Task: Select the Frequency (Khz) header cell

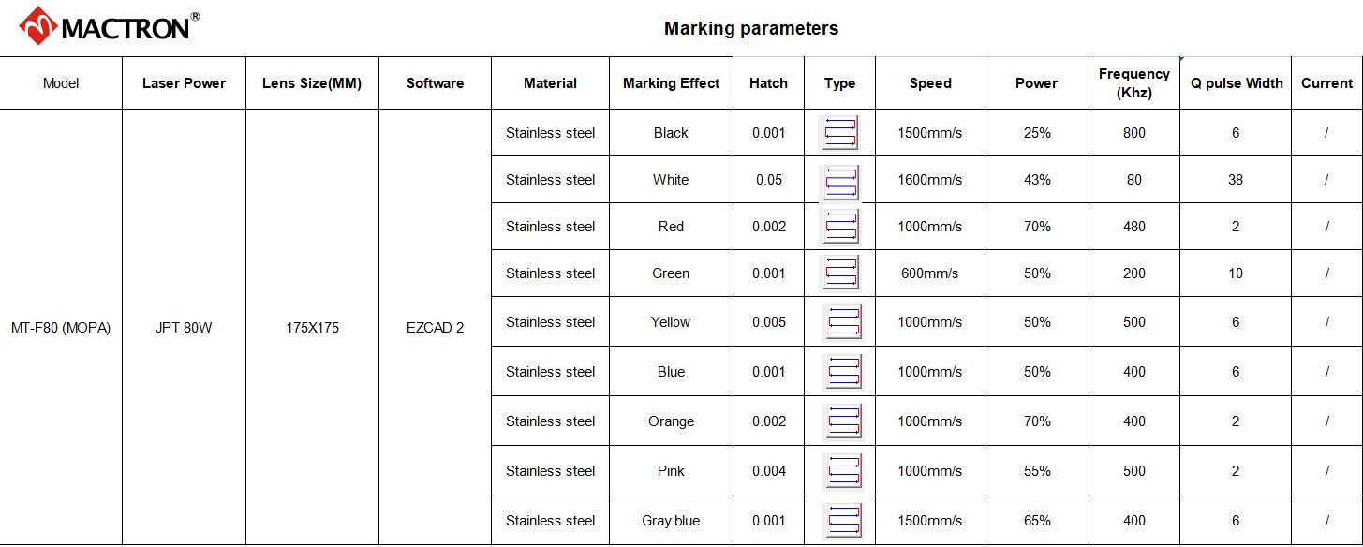Action: 1133,83
